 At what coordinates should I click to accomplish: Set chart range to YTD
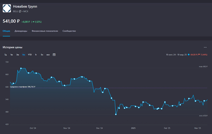coord(30,55)
